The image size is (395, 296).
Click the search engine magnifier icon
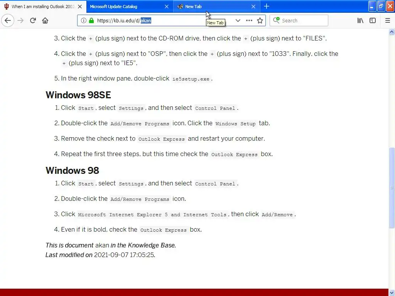tap(276, 20)
